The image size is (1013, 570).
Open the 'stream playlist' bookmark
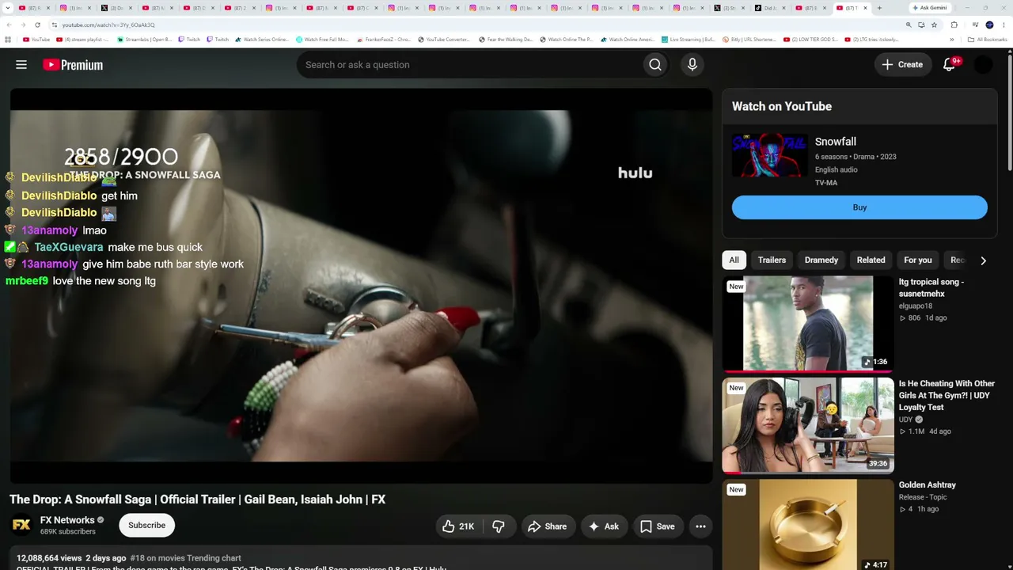pos(82,40)
